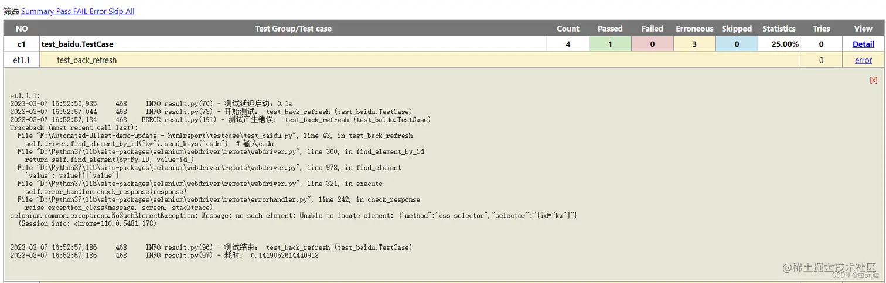
Task: Open Detail for test_baidu.TestCase
Action: click(863, 44)
